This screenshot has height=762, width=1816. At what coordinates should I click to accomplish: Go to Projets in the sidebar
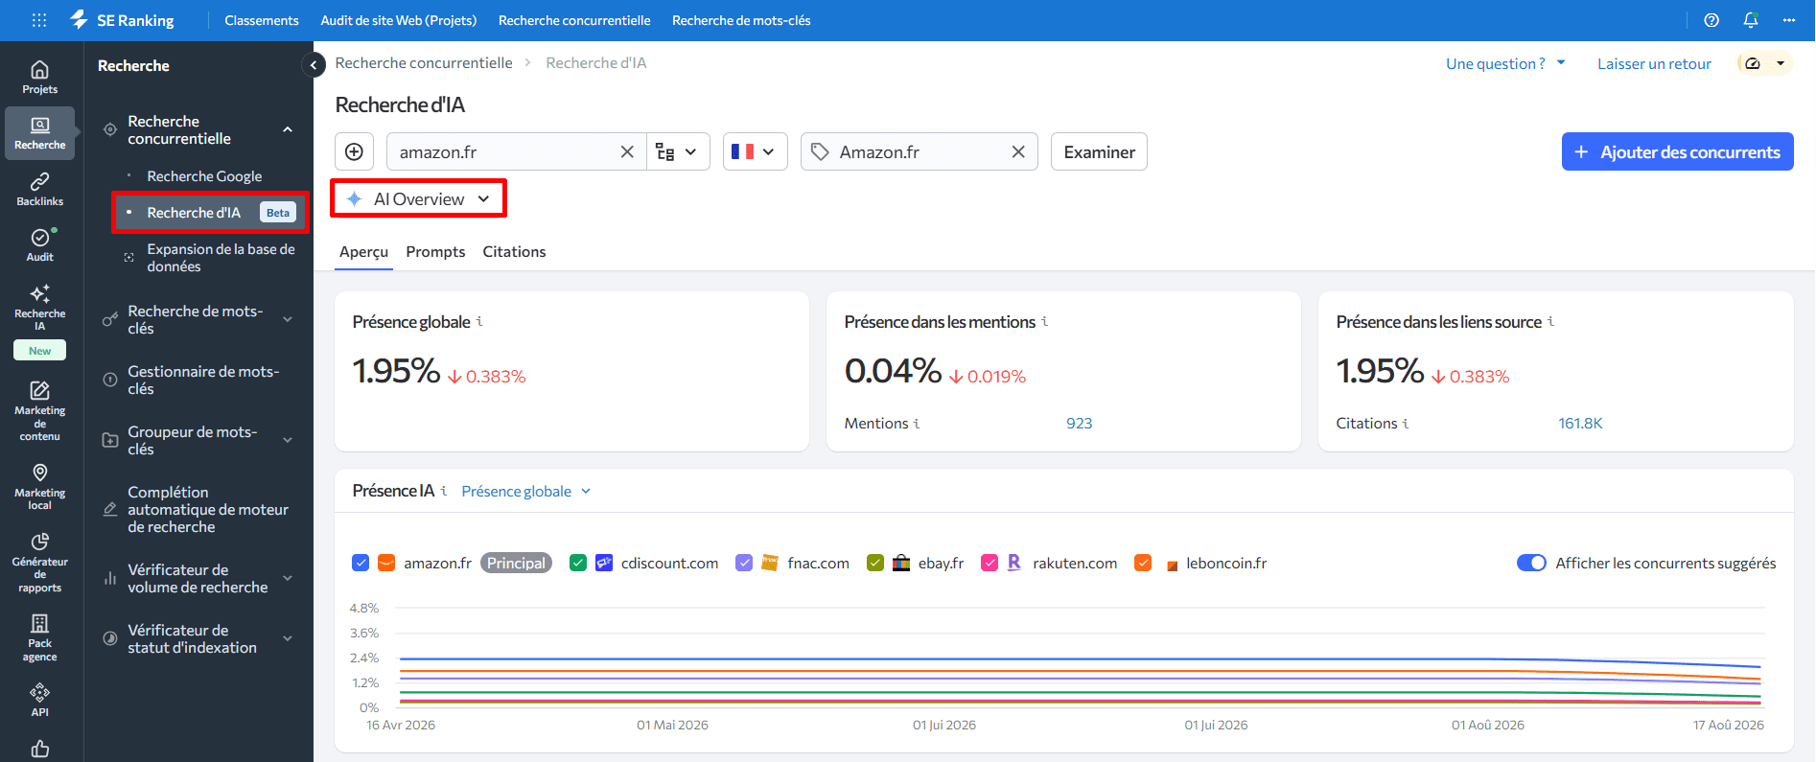coord(40,78)
